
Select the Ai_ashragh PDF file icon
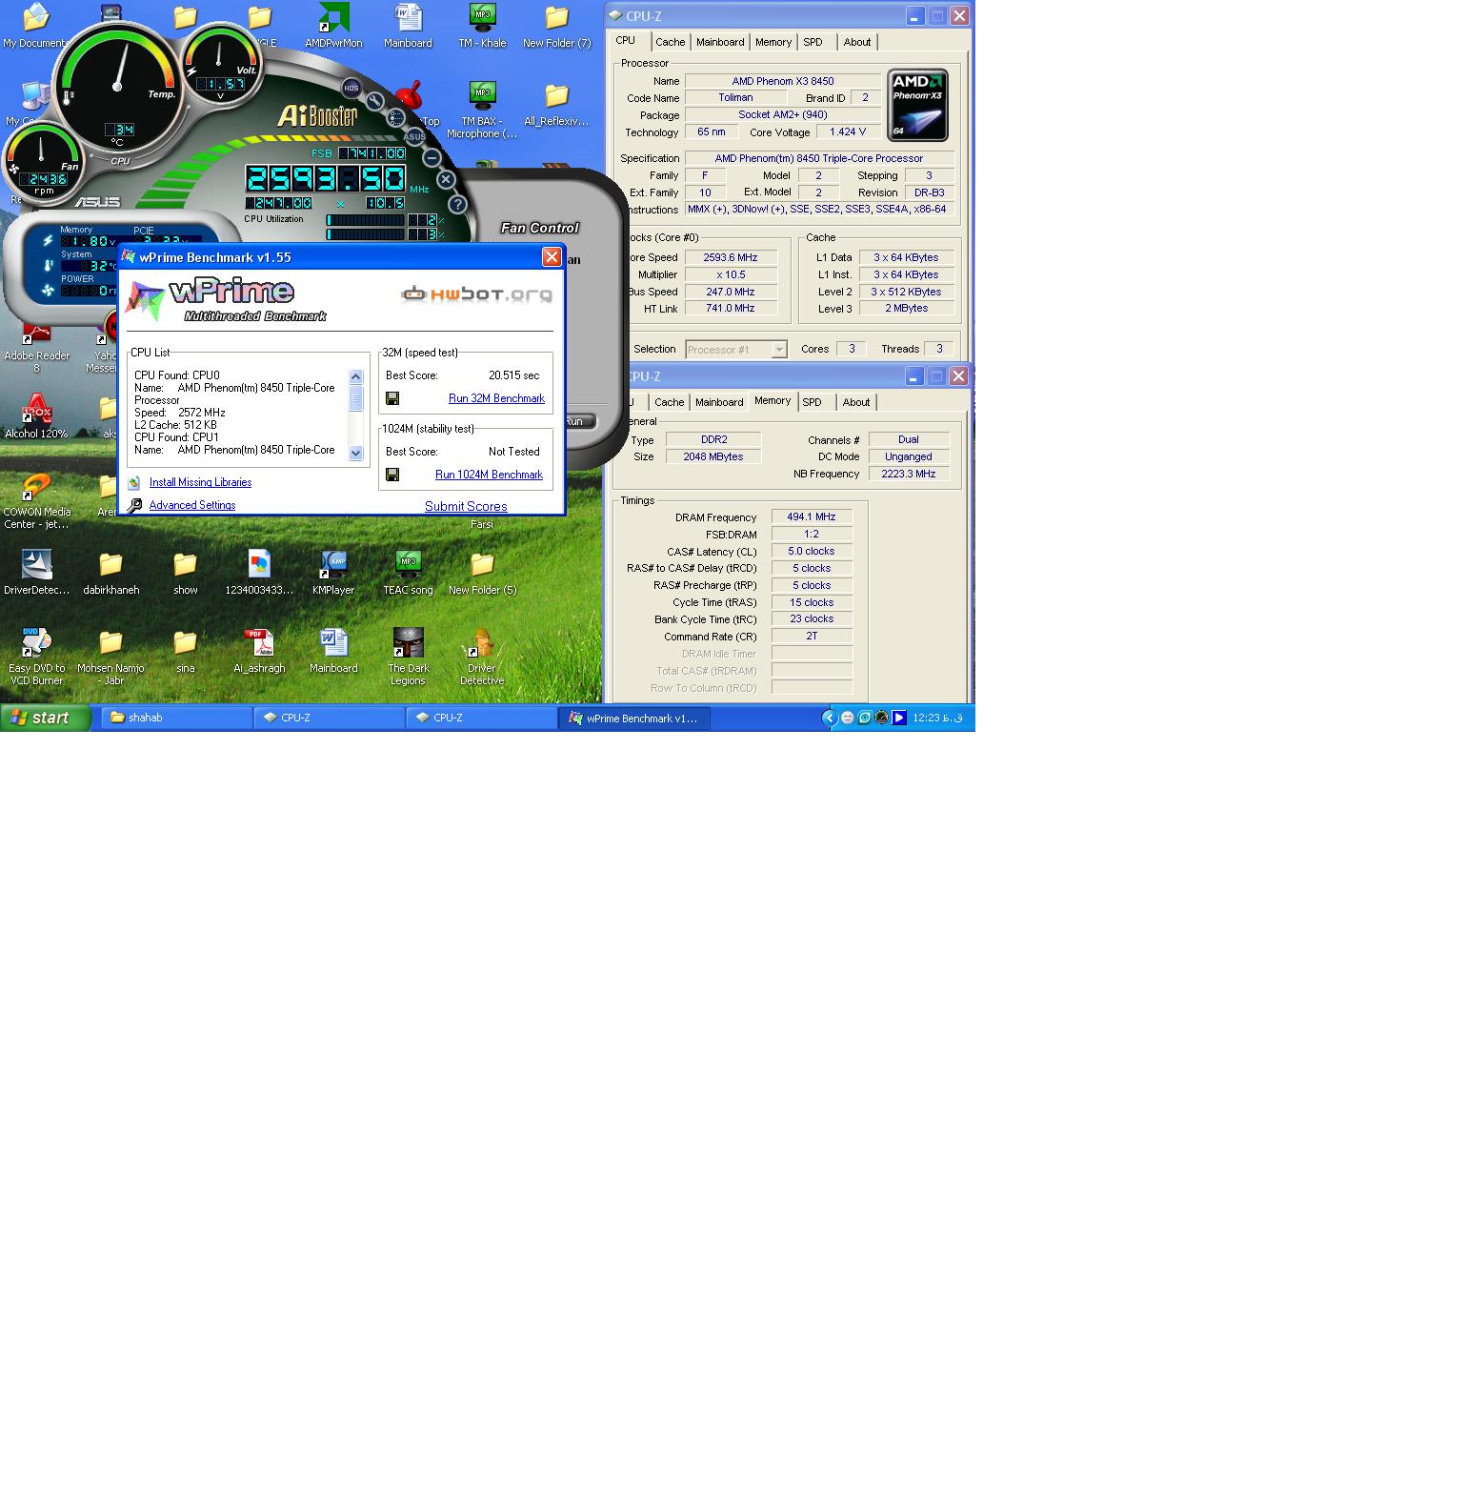pos(259,651)
